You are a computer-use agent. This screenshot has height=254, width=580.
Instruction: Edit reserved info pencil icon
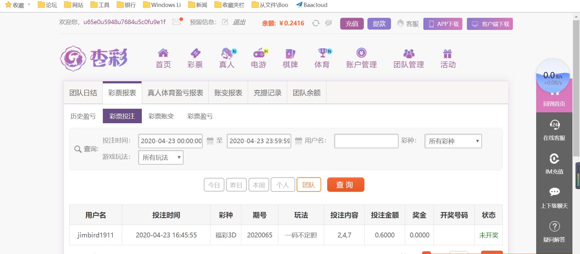[x=225, y=22]
